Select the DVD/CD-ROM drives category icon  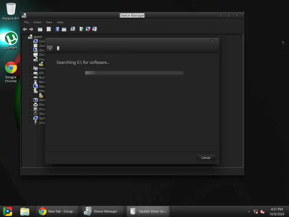tap(36, 55)
